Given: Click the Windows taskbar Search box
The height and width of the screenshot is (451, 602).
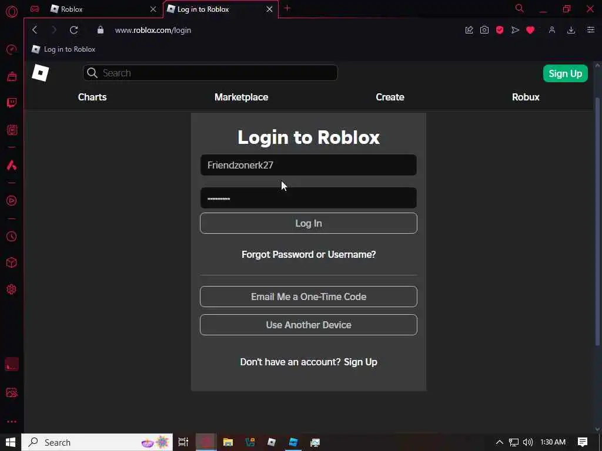Looking at the screenshot, I should coord(97,442).
